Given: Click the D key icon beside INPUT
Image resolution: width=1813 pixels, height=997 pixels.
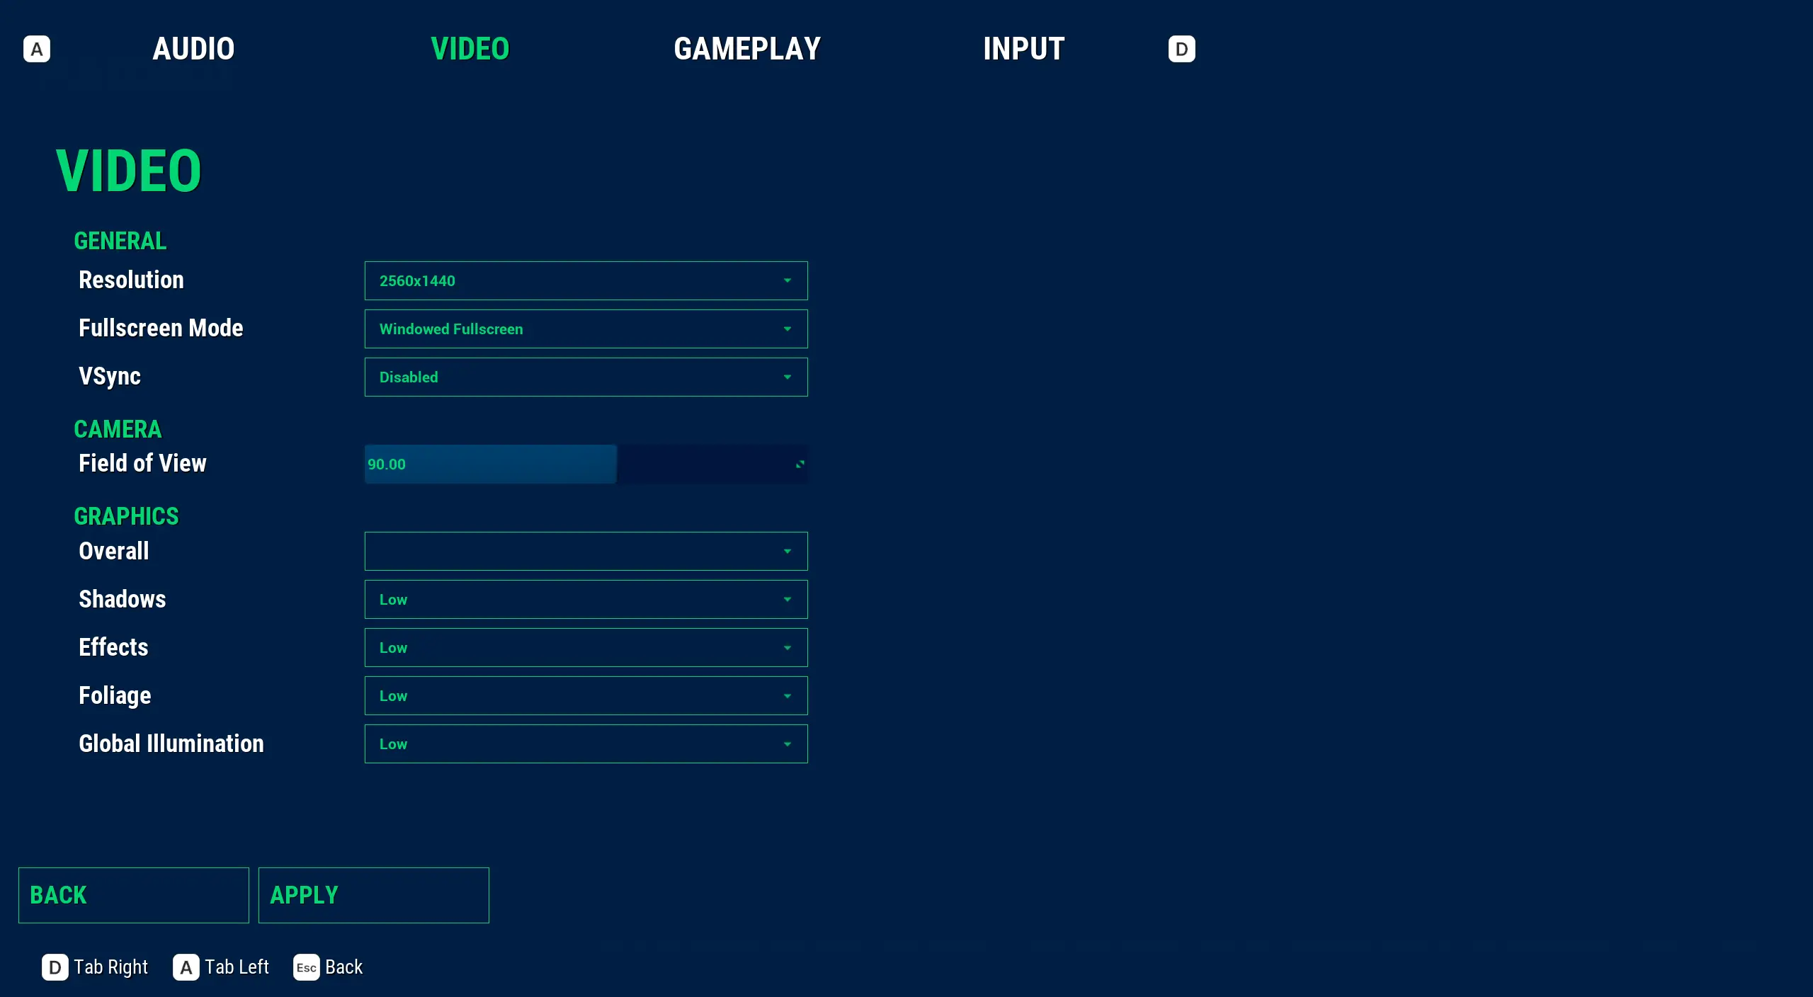Looking at the screenshot, I should [1181, 49].
